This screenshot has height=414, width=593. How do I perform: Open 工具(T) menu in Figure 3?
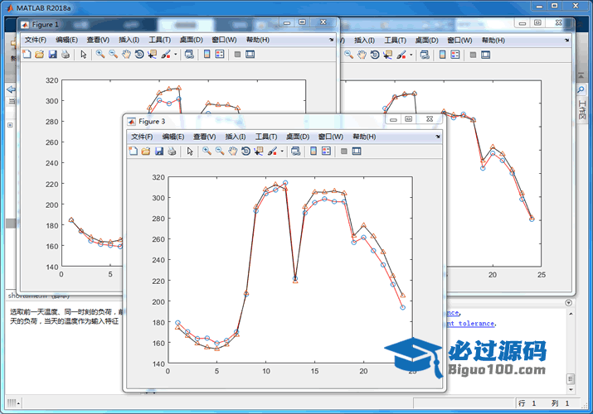[x=266, y=137]
